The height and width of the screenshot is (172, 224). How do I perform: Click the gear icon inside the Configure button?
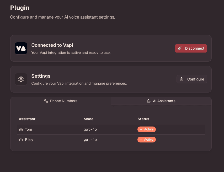182,79
